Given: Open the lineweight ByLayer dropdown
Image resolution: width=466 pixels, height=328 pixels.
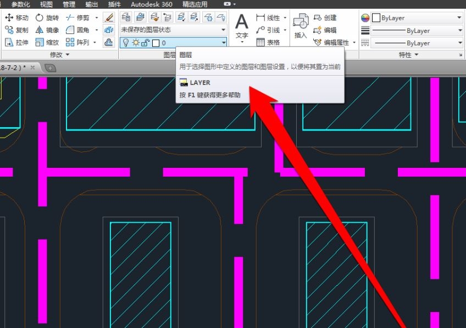Looking at the screenshot, I should (x=417, y=30).
